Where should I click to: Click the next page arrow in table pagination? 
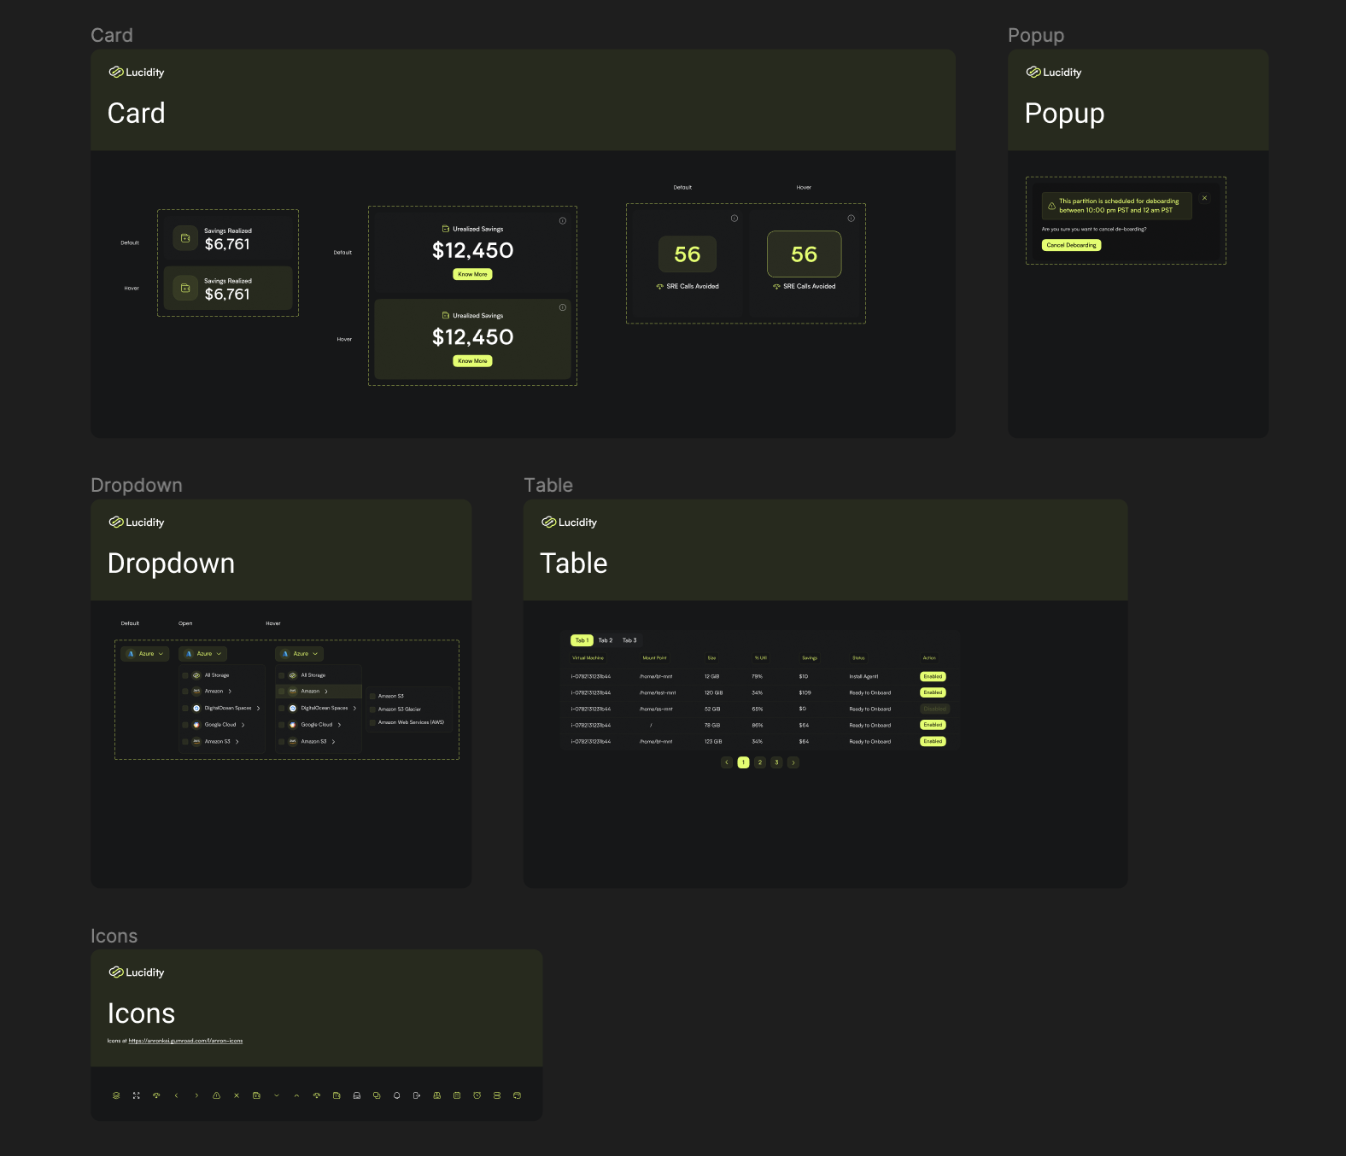[x=793, y=762]
